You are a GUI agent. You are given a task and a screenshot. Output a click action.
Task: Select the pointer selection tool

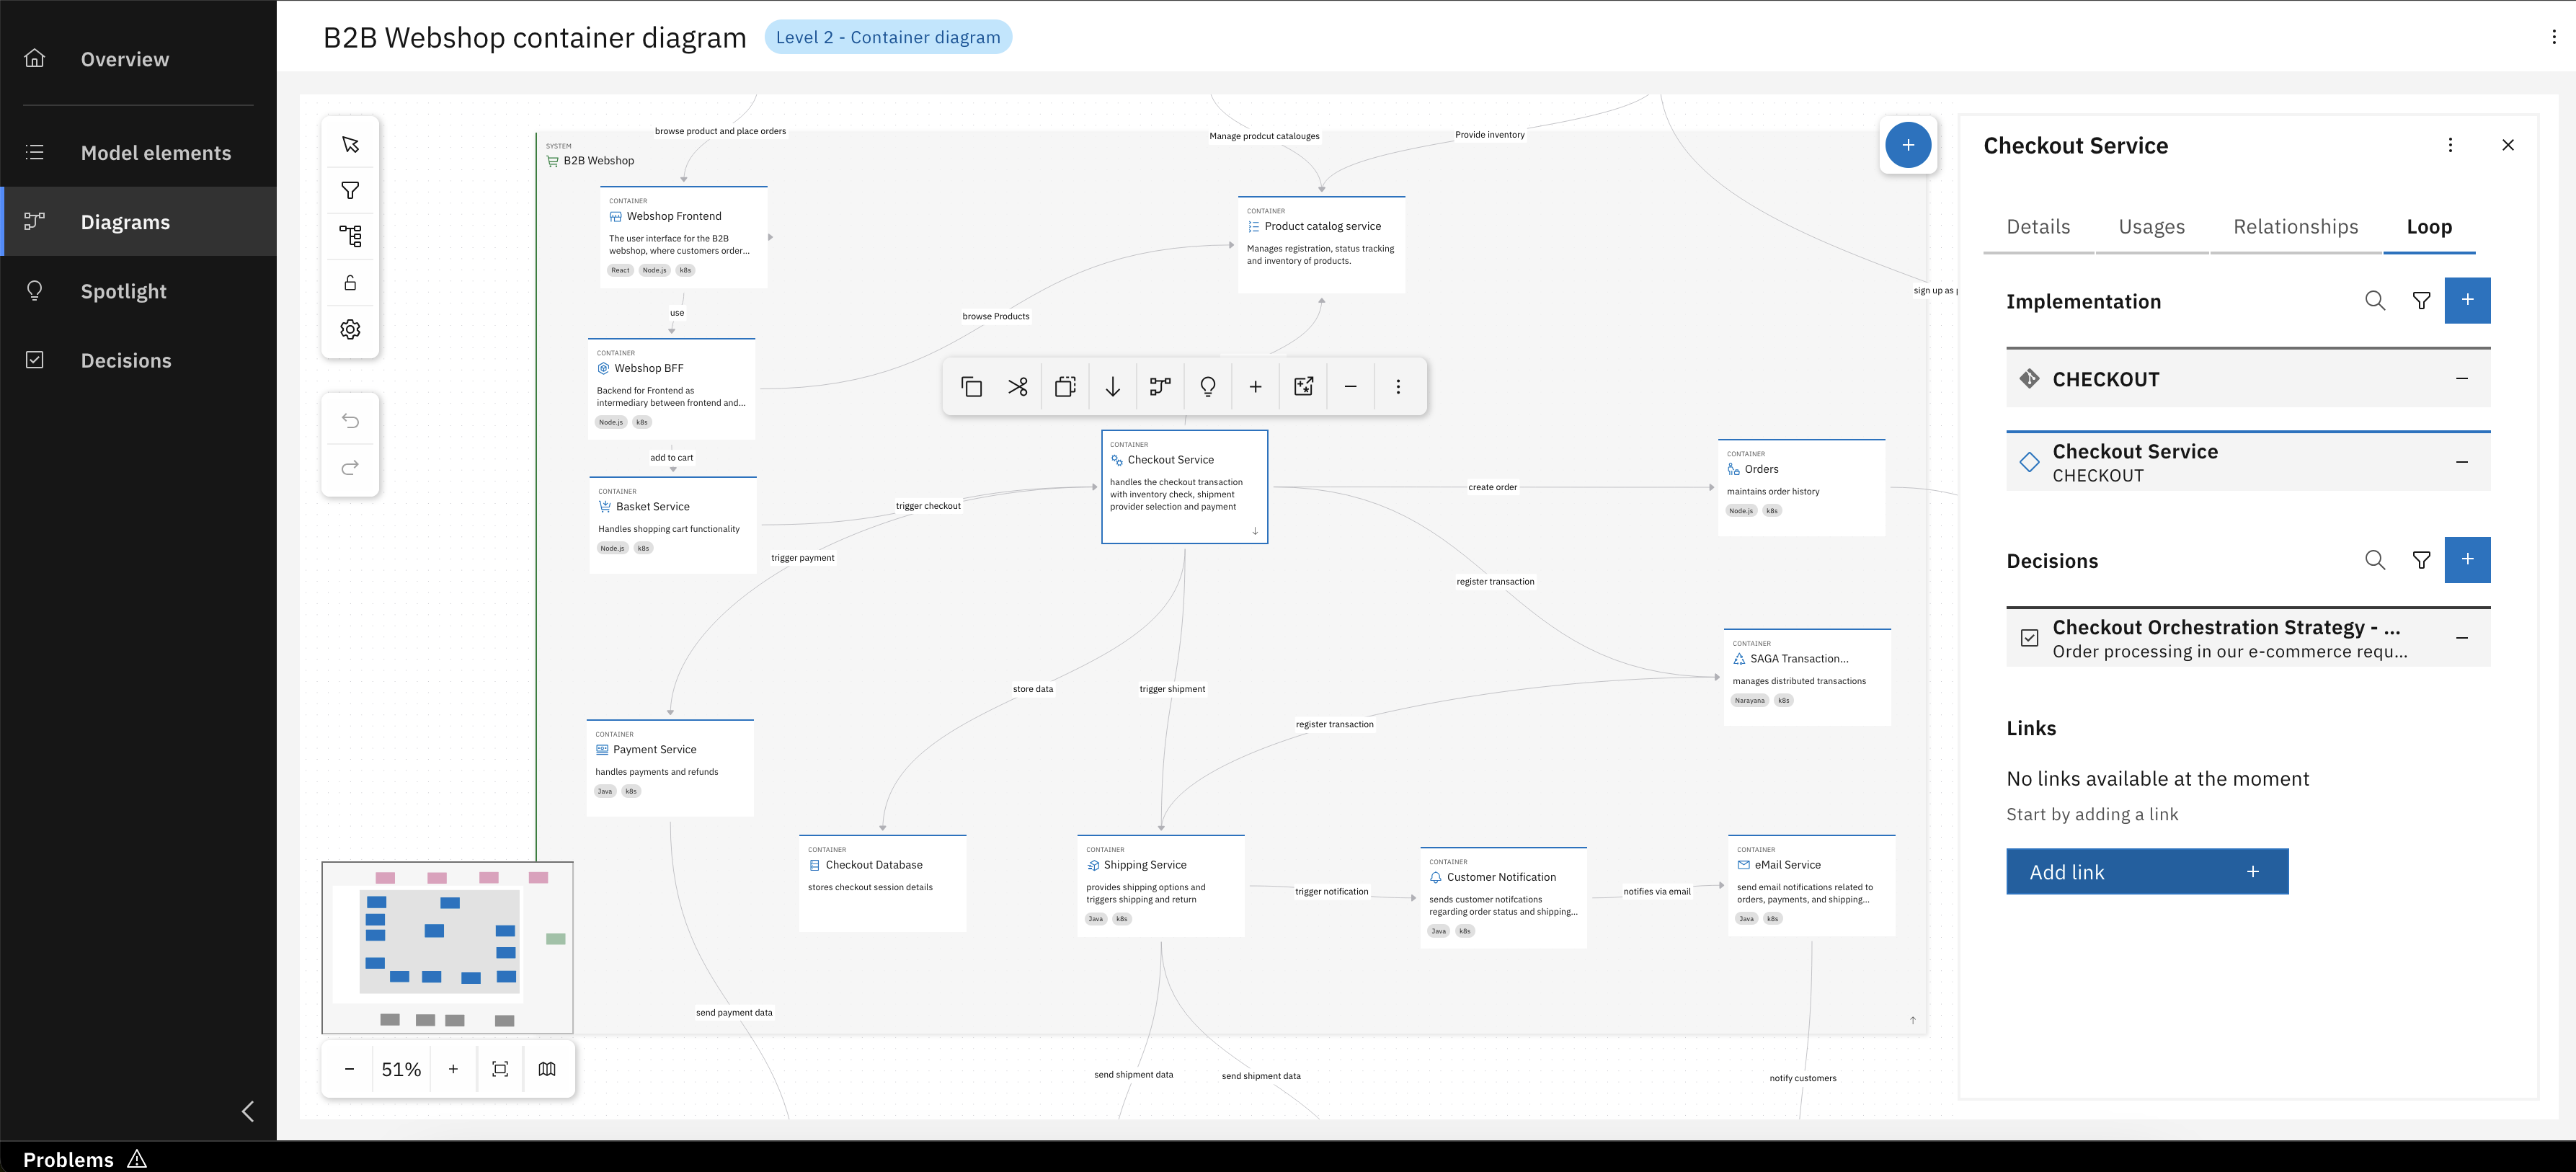tap(350, 145)
